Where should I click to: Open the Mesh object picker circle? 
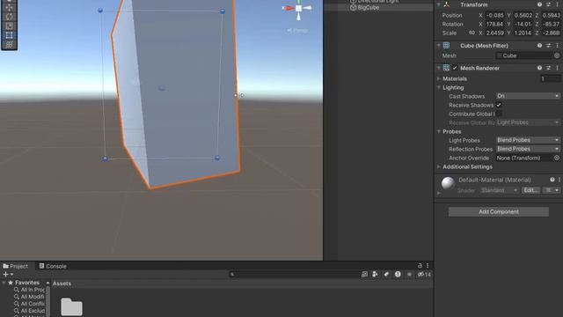point(557,55)
